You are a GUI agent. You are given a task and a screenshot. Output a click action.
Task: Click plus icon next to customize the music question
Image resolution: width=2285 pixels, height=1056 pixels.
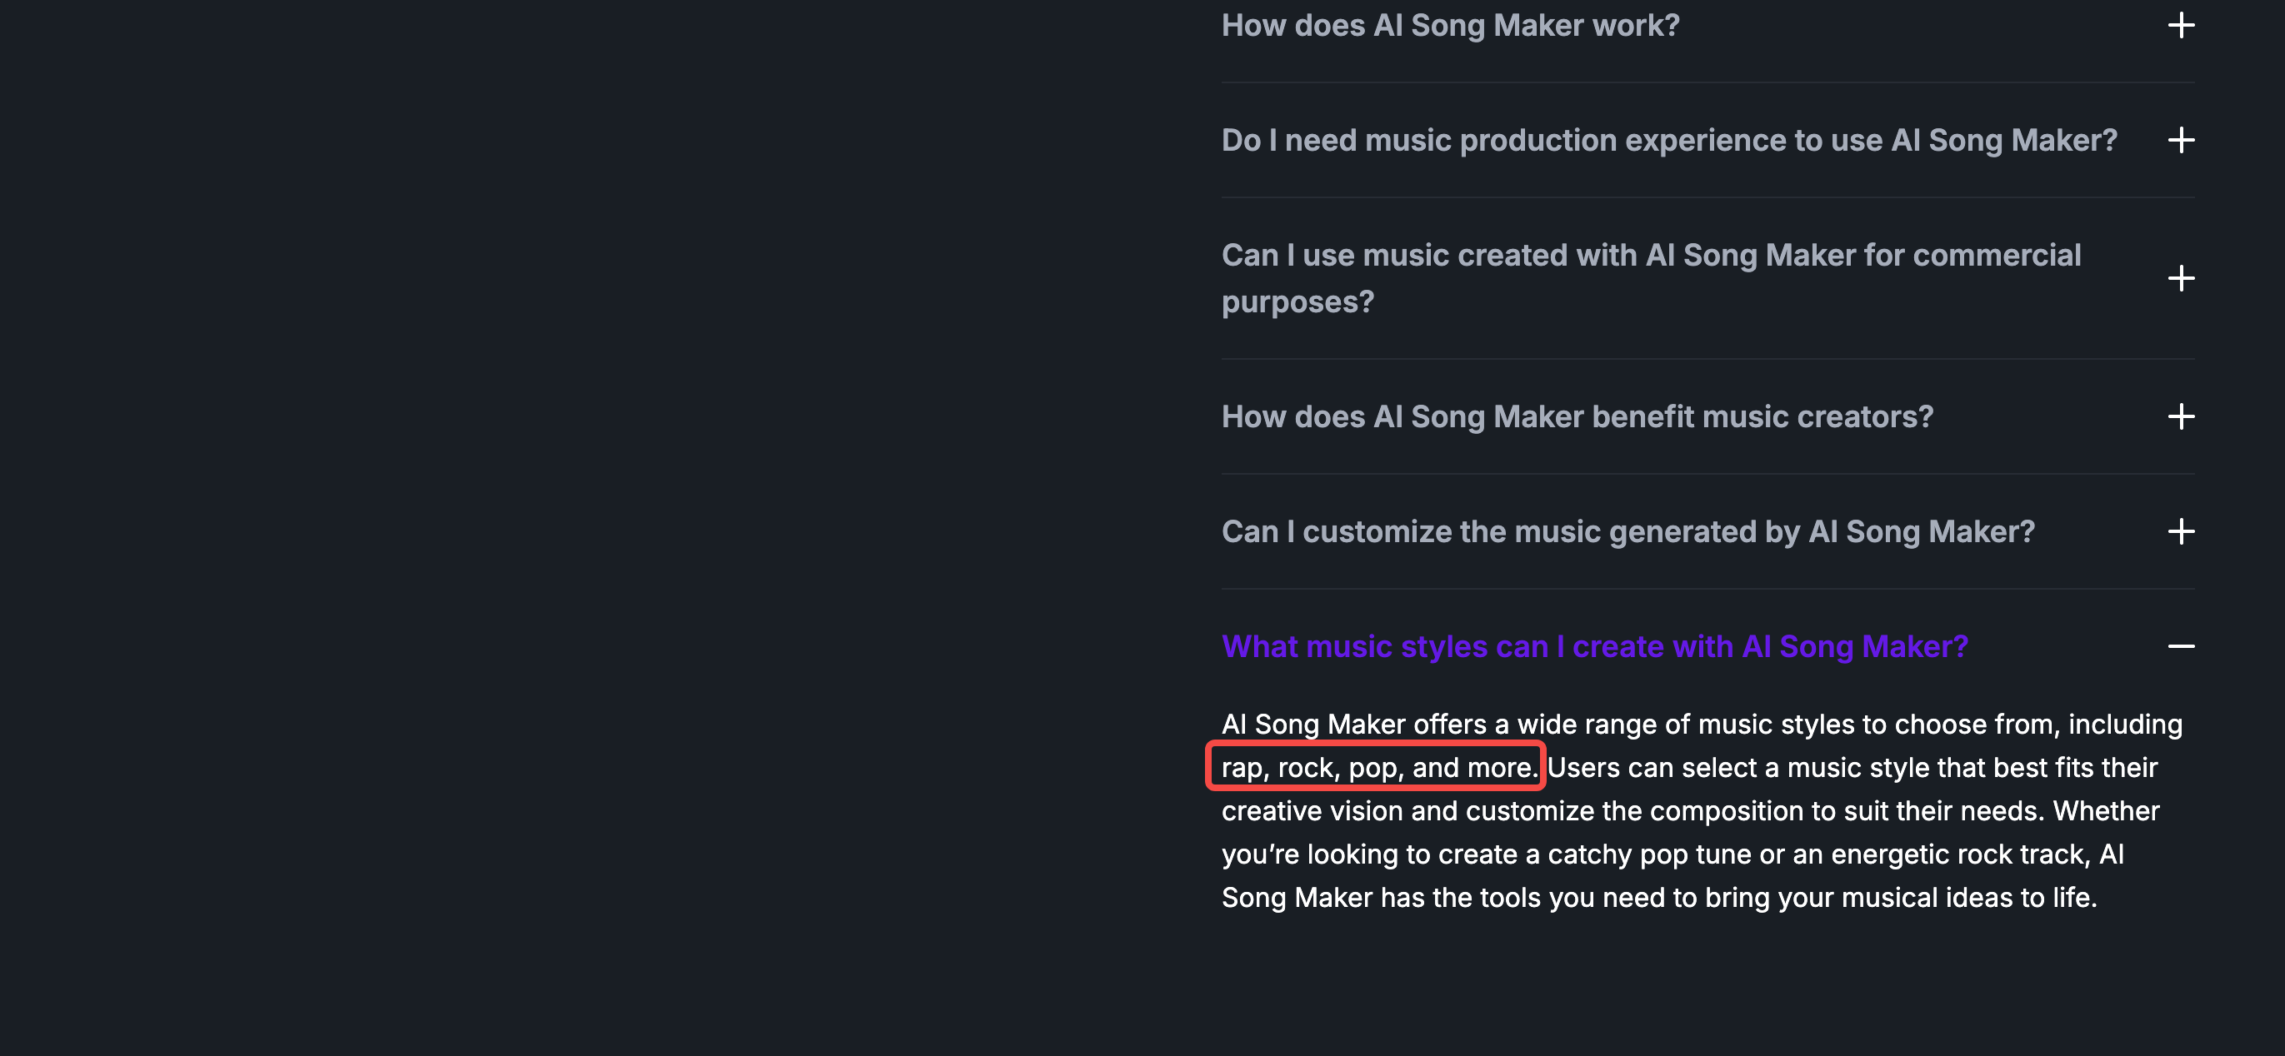click(x=2180, y=532)
